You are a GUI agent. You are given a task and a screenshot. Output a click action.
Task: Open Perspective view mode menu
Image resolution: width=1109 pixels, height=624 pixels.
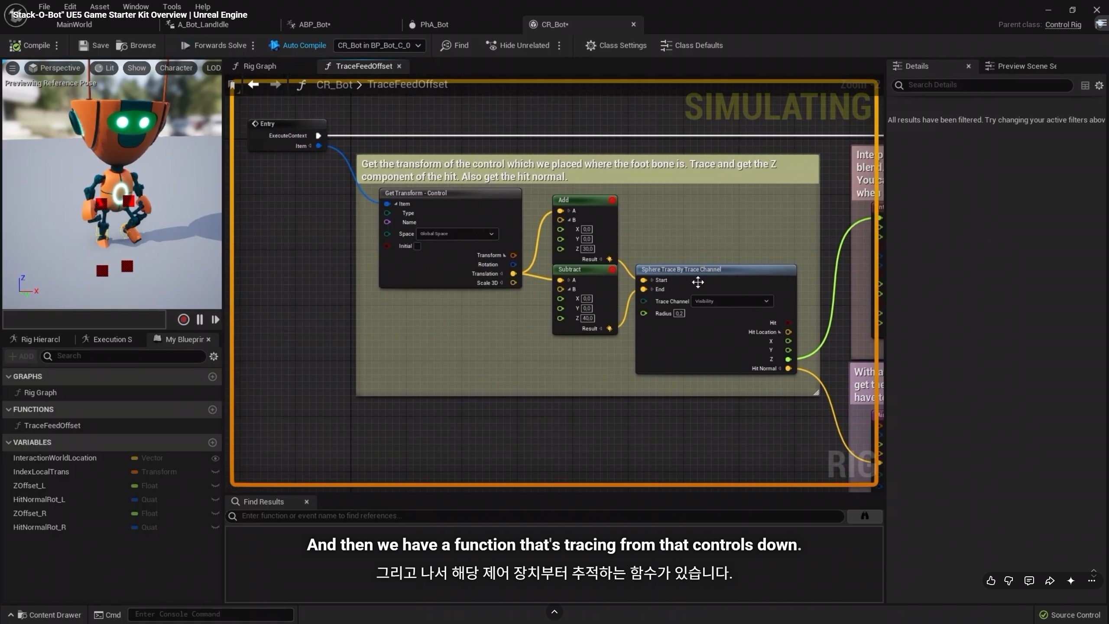pos(55,68)
